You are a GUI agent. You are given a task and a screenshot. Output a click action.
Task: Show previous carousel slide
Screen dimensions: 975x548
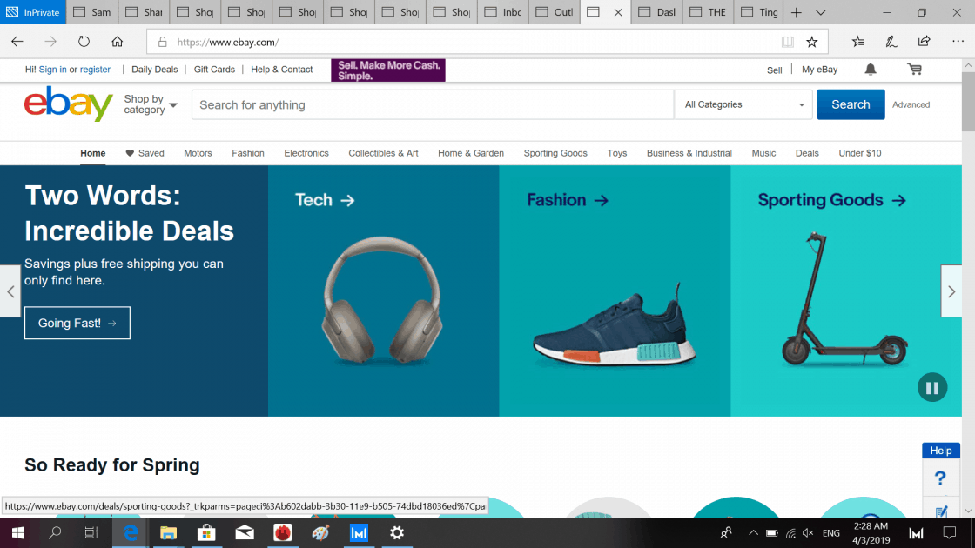(10, 291)
